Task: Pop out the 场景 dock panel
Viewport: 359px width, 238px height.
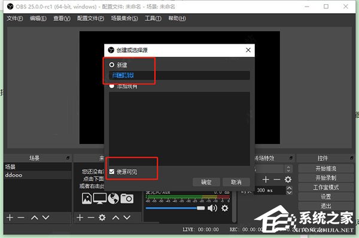Action: point(68,158)
